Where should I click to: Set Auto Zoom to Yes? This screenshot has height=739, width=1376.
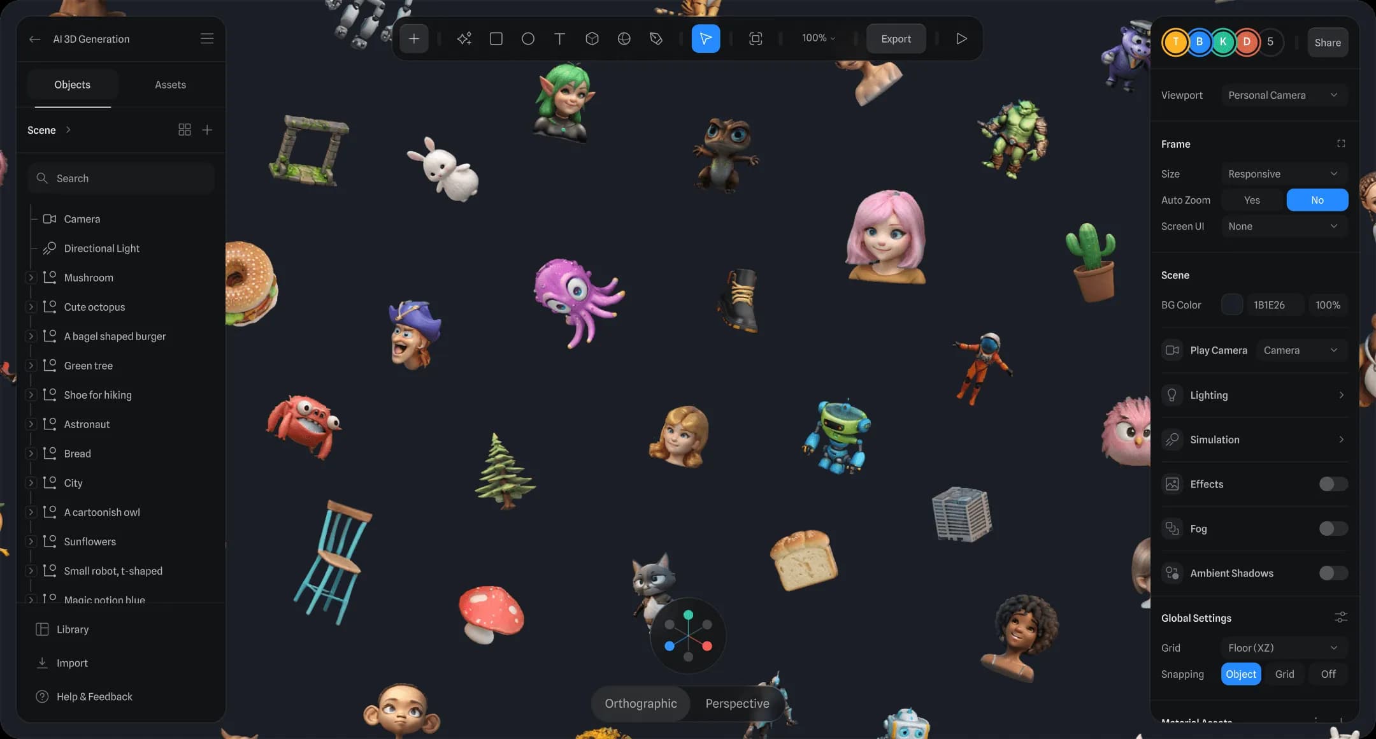[1252, 200]
